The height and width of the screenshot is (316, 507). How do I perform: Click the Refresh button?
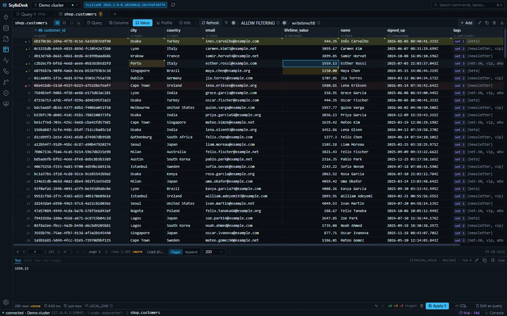(x=210, y=23)
